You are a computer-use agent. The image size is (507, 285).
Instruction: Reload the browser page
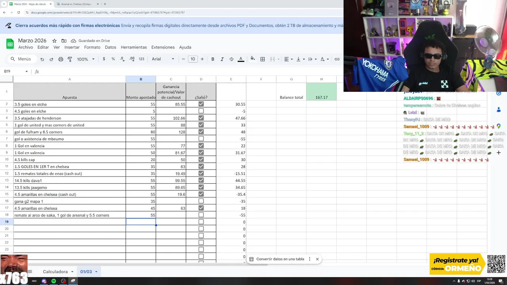19,12
